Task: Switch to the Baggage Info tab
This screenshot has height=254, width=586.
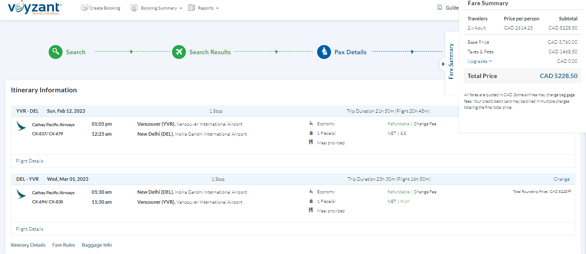Action: (x=96, y=245)
